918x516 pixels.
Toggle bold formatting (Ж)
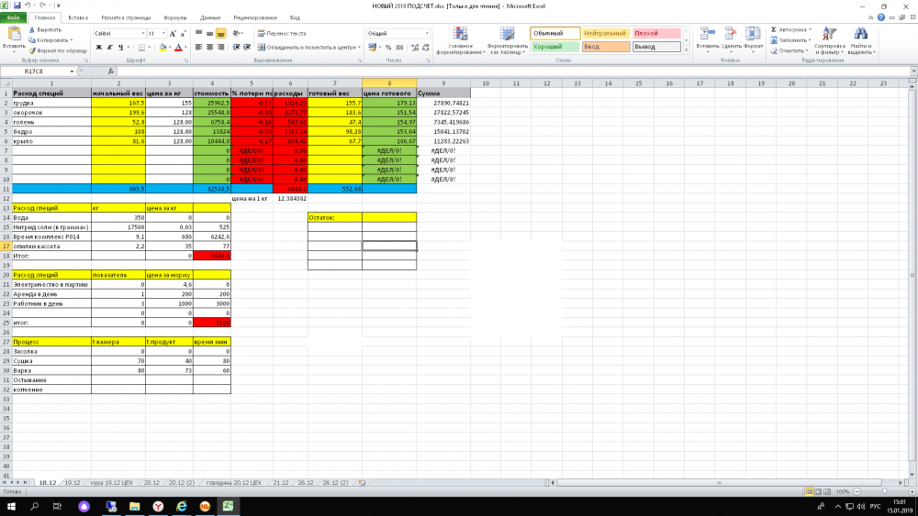click(x=97, y=47)
